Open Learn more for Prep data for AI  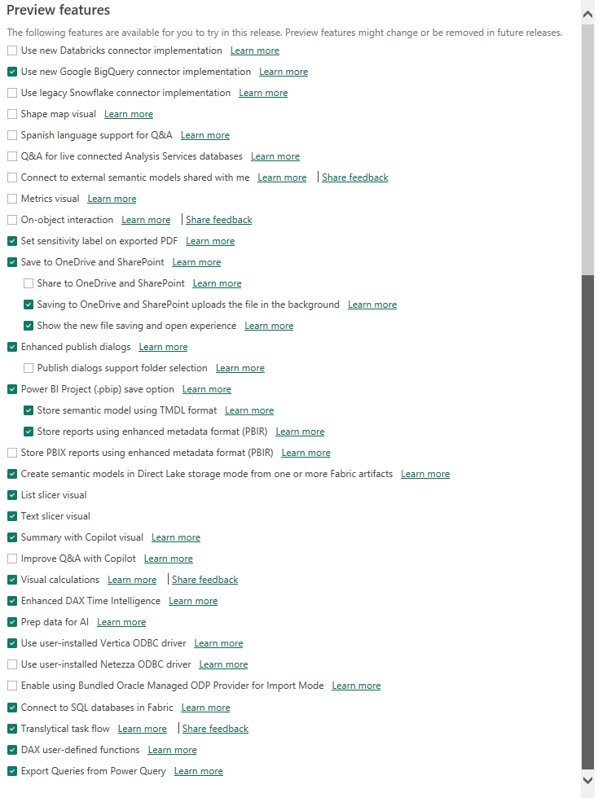click(x=121, y=623)
